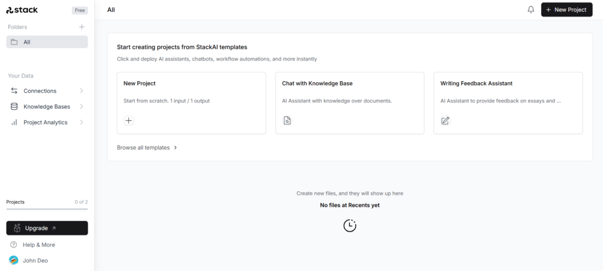Image resolution: width=603 pixels, height=271 pixels.
Task: Expand the Knowledge Bases chevron
Action: point(81,107)
